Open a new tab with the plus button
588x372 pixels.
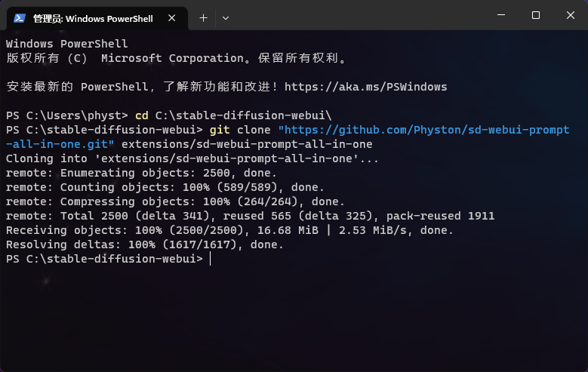[x=203, y=17]
